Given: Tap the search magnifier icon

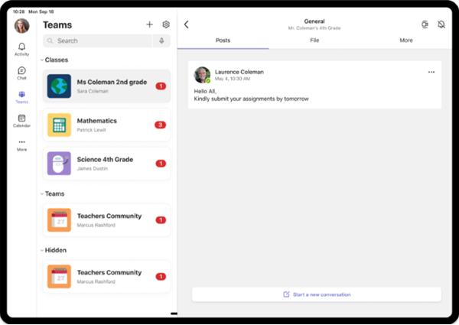Looking at the screenshot, I should point(50,41).
